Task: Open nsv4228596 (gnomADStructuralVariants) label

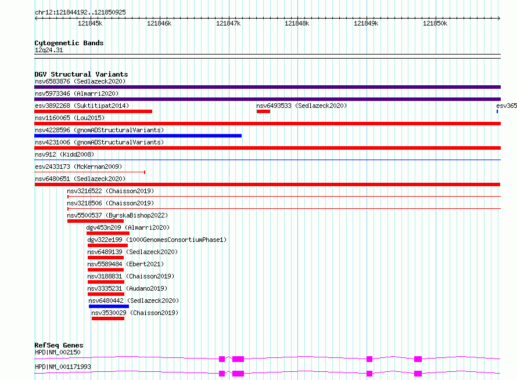Action: [x=99, y=130]
